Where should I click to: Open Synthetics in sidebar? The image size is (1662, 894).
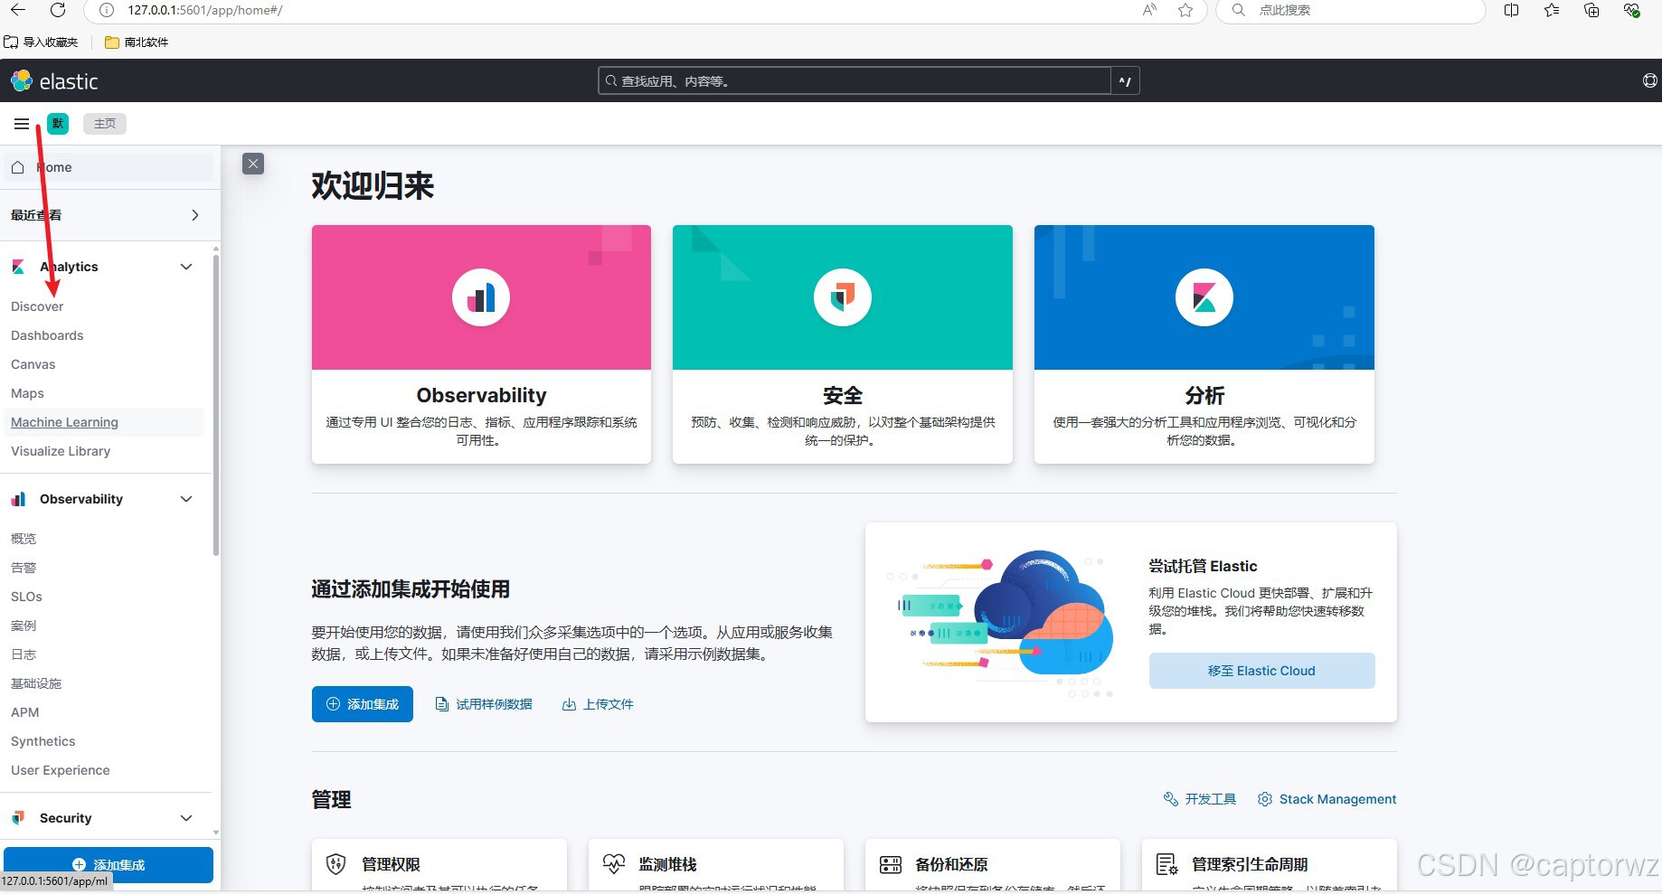[43, 741]
